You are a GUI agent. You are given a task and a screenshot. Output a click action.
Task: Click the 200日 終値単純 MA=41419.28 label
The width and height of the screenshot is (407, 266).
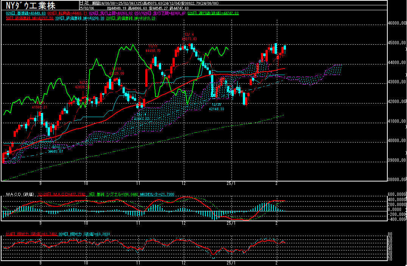pyautogui.click(x=131, y=18)
